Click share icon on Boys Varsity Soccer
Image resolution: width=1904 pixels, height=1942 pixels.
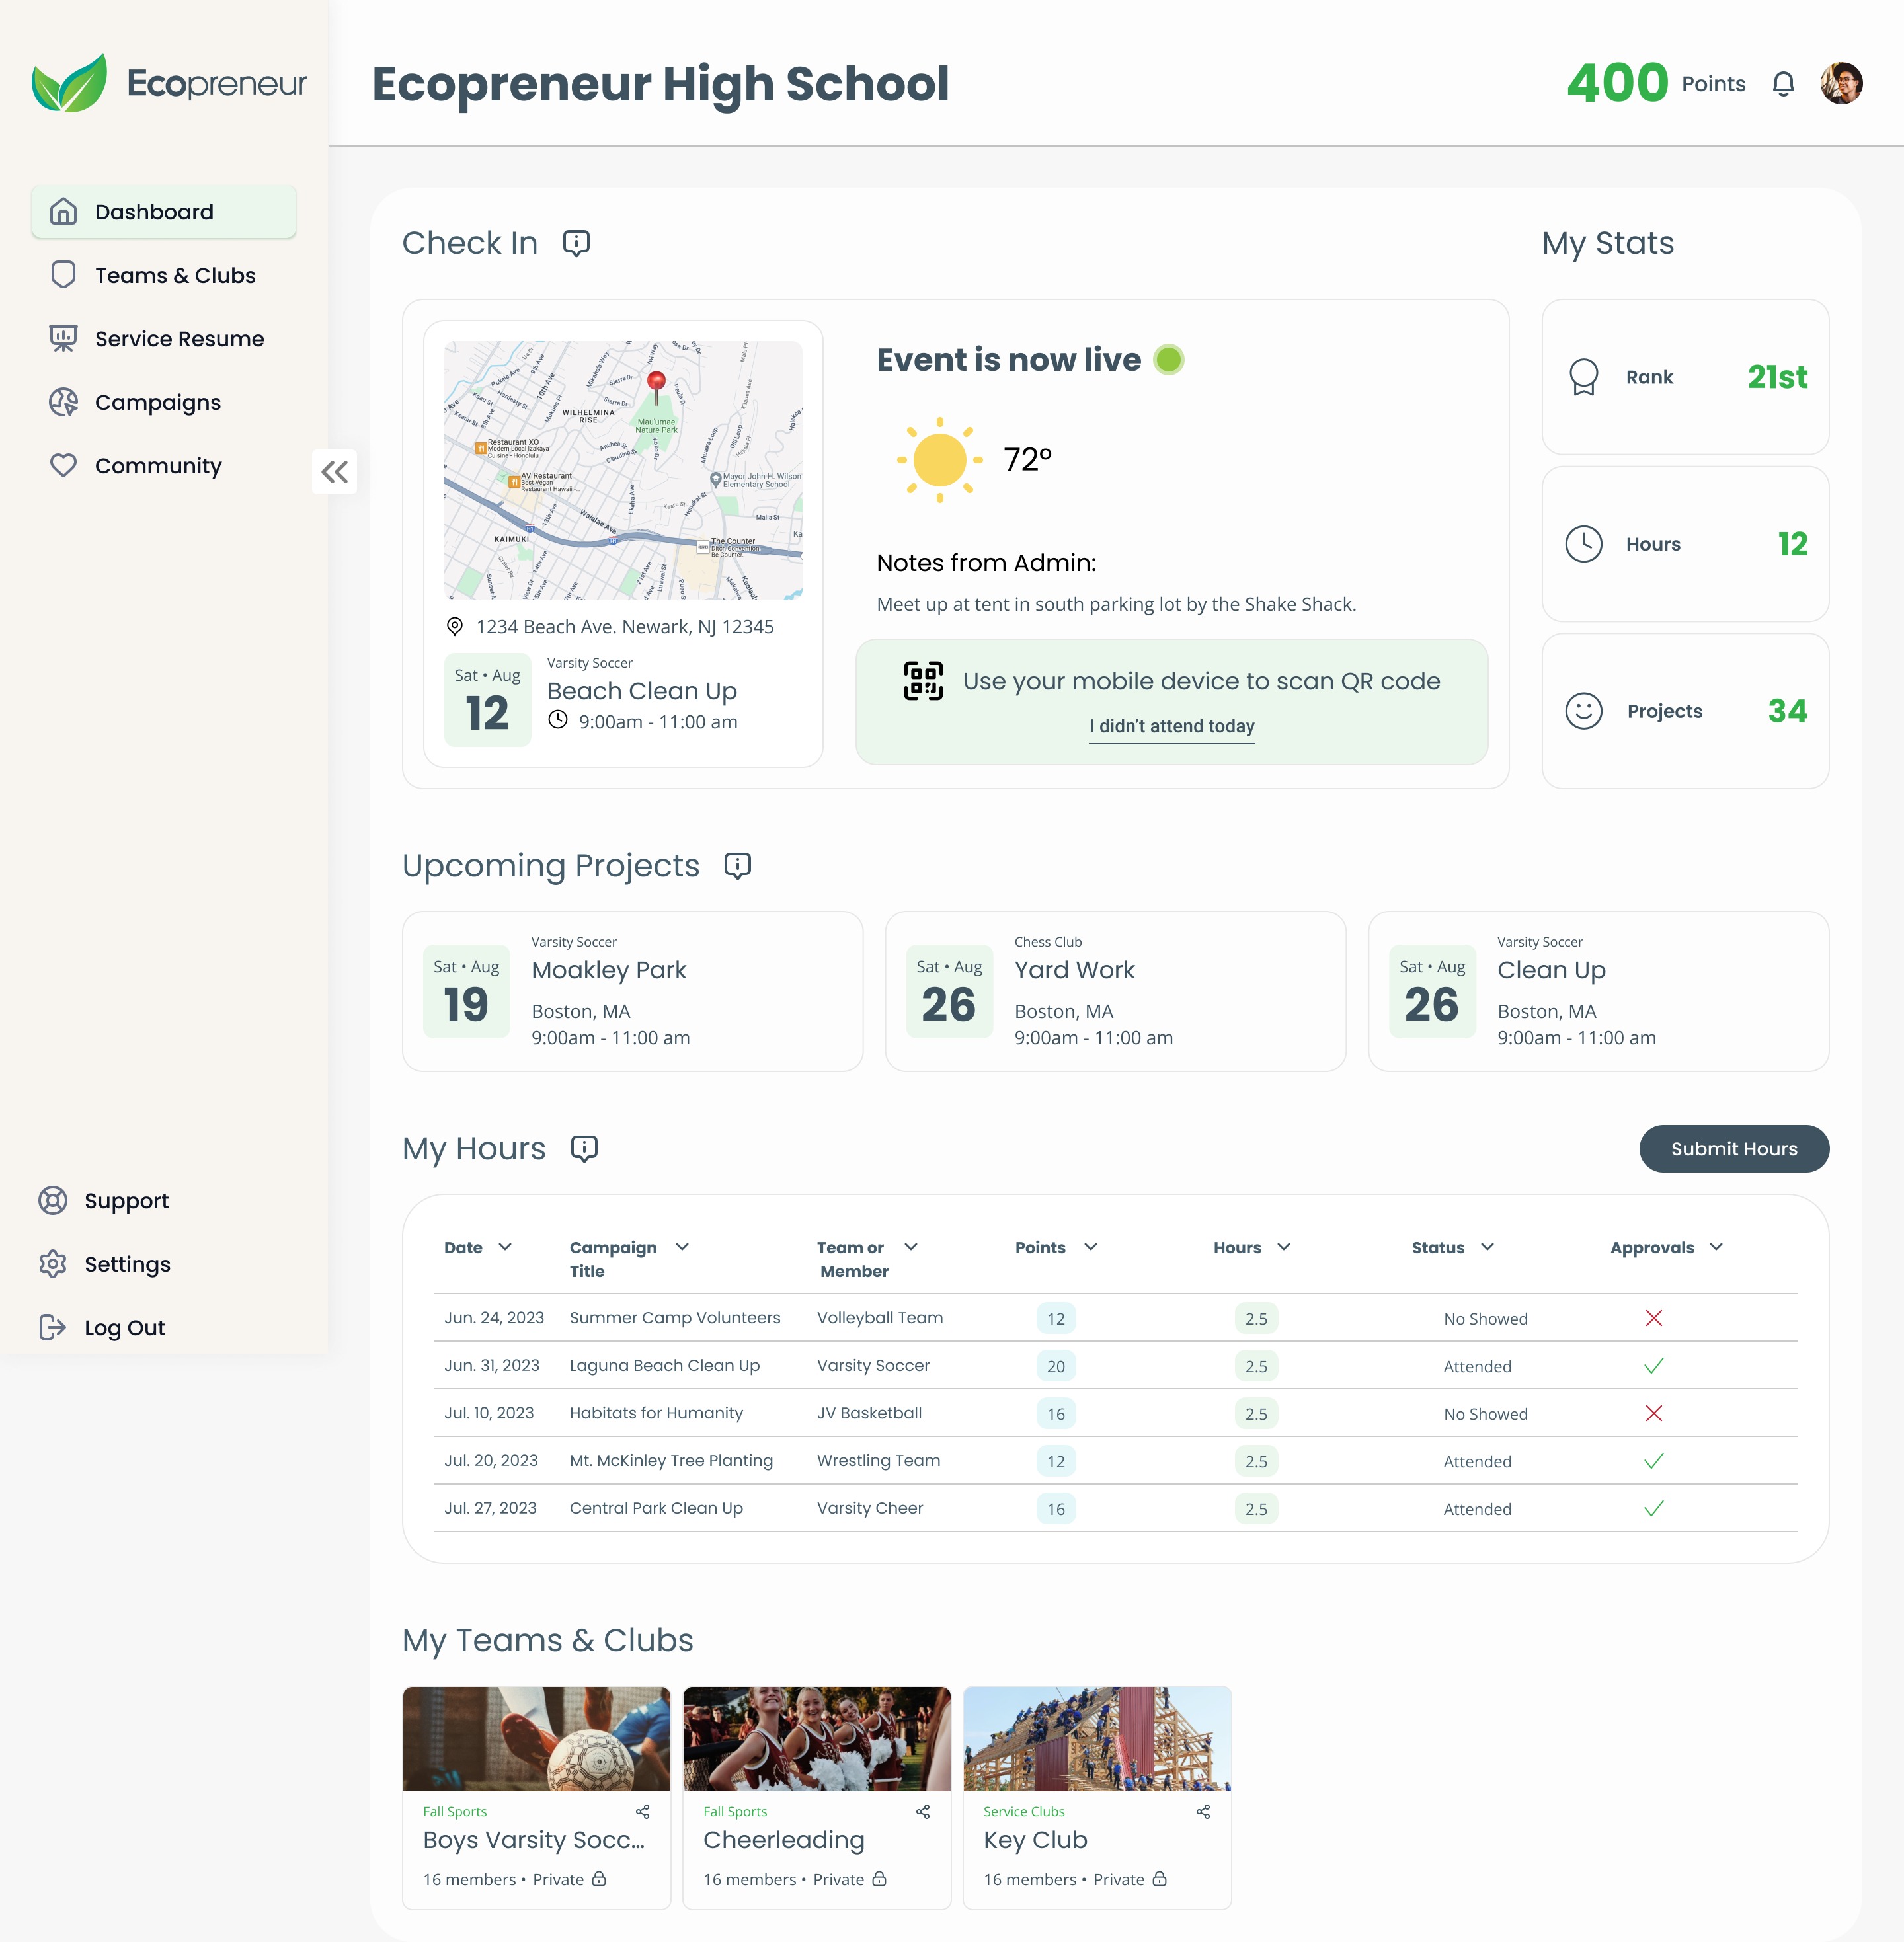click(x=643, y=1812)
